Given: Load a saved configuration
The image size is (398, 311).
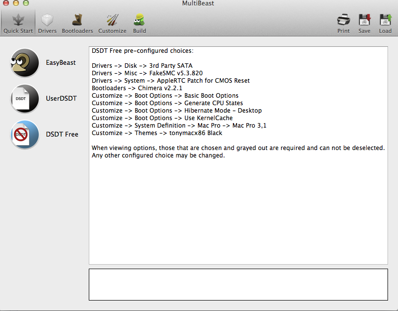Looking at the screenshot, I should [x=385, y=23].
